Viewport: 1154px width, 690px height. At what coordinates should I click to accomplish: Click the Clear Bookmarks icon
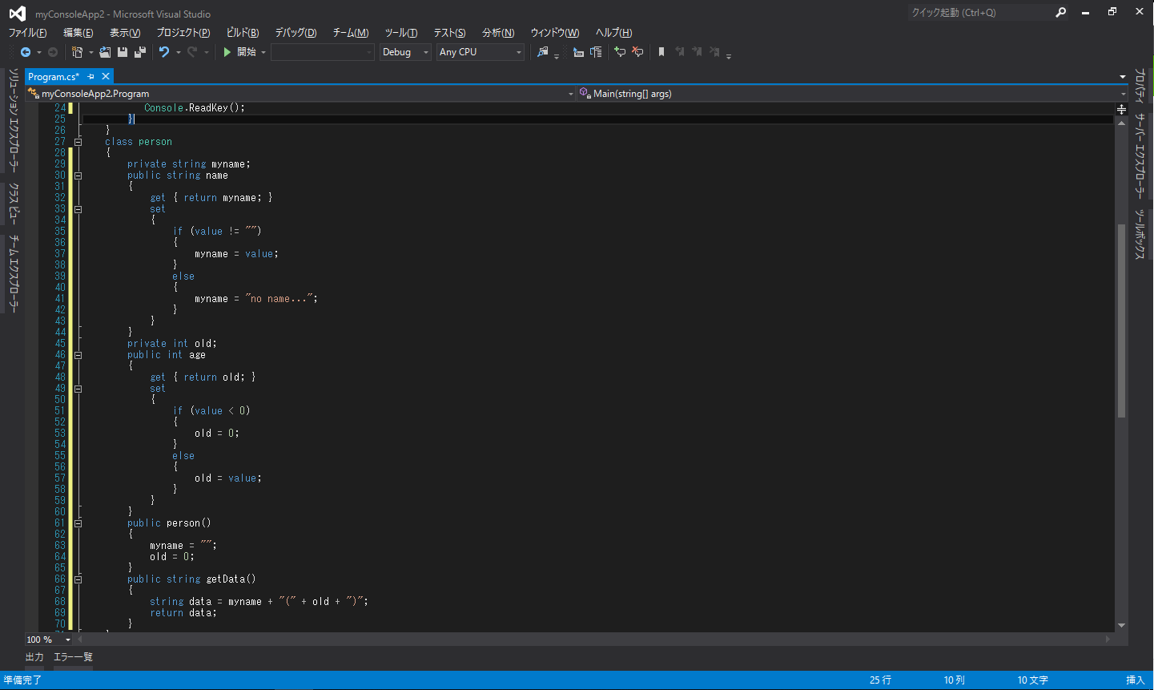point(714,52)
